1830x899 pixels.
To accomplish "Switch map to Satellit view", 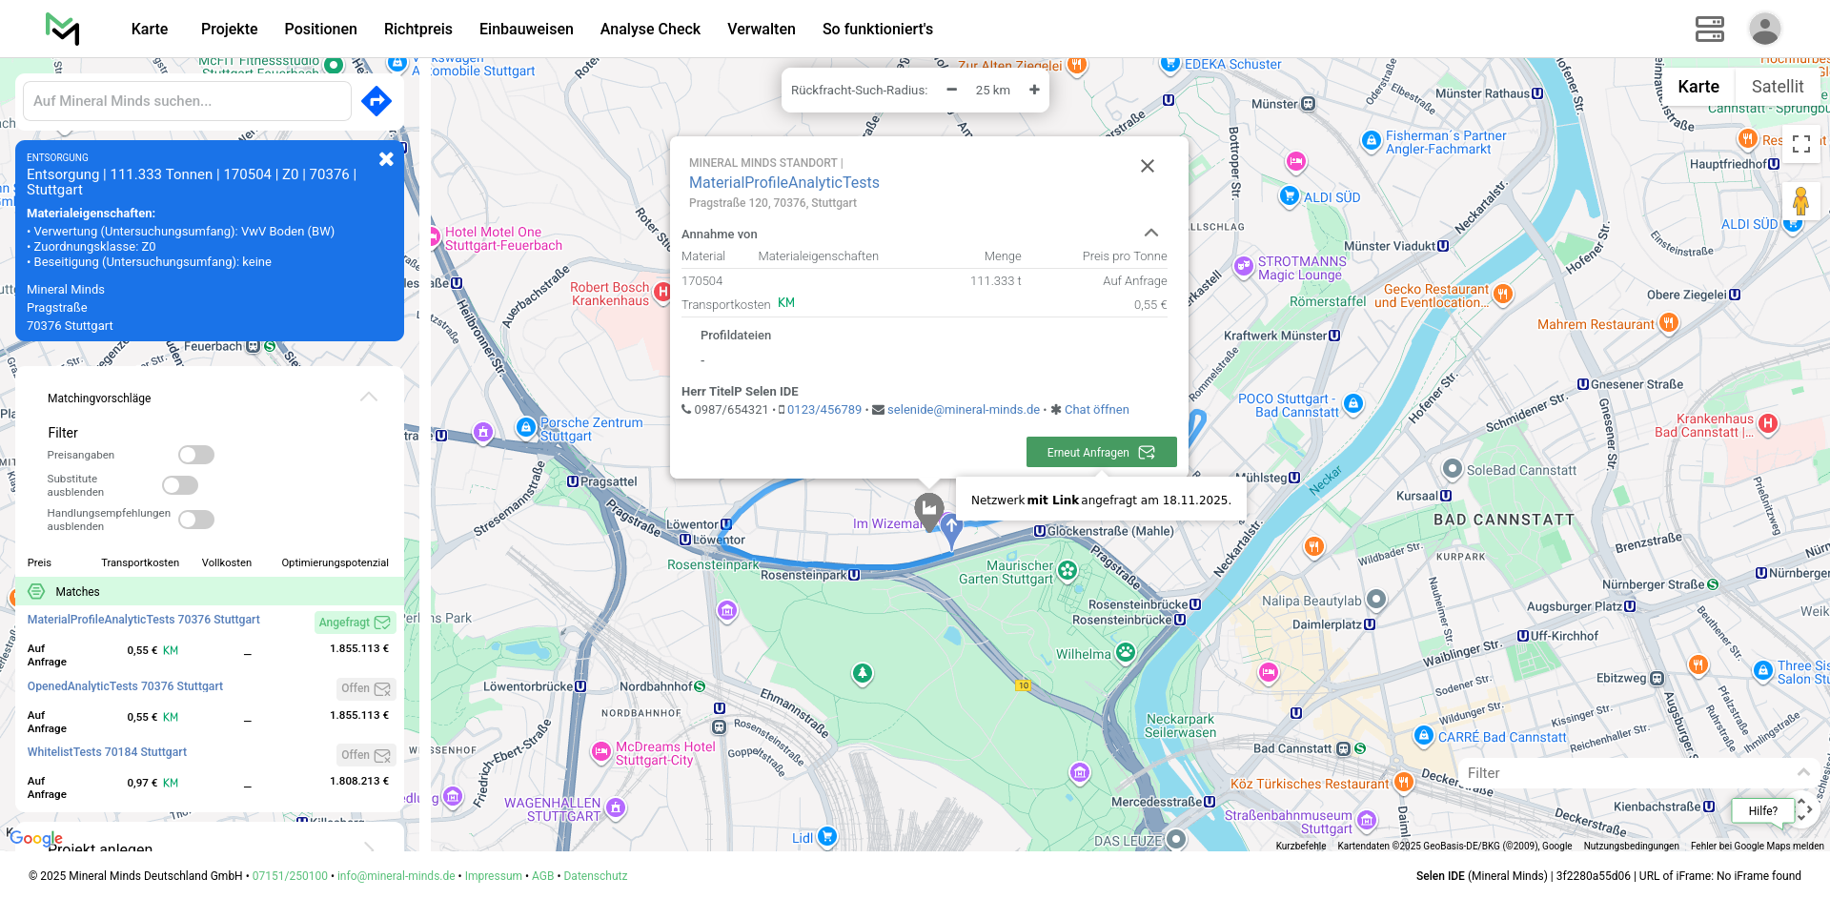I will 1777,87.
